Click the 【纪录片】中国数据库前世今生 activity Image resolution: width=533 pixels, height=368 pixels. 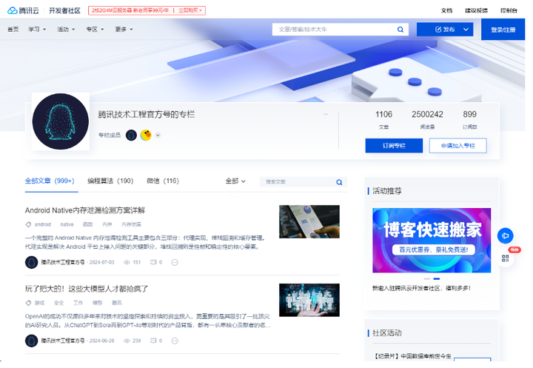pyautogui.click(x=412, y=356)
